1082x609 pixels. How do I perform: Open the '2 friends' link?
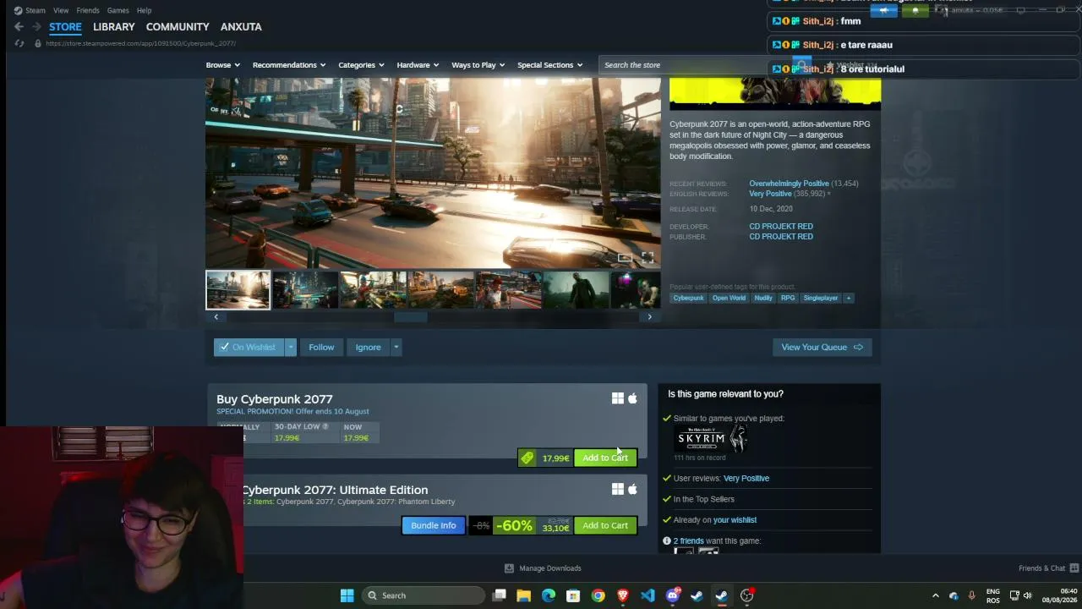[x=689, y=541]
